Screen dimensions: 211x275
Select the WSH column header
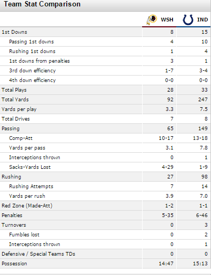167,20
